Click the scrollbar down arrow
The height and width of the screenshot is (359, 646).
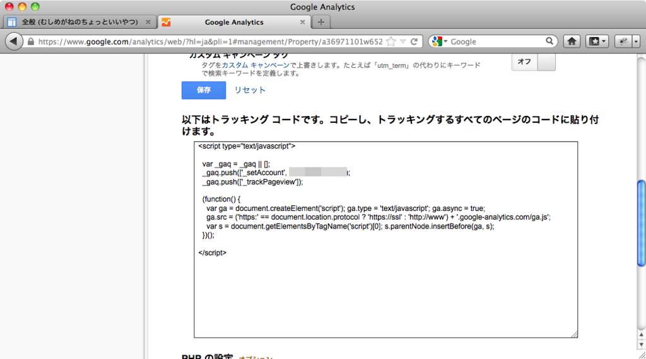click(641, 344)
